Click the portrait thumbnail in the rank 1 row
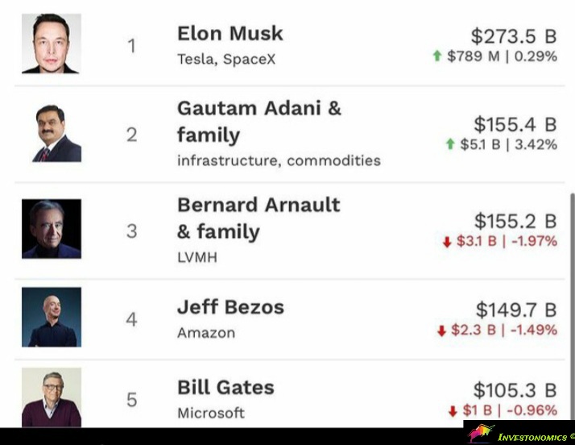575x445 pixels. pyautogui.click(x=52, y=44)
